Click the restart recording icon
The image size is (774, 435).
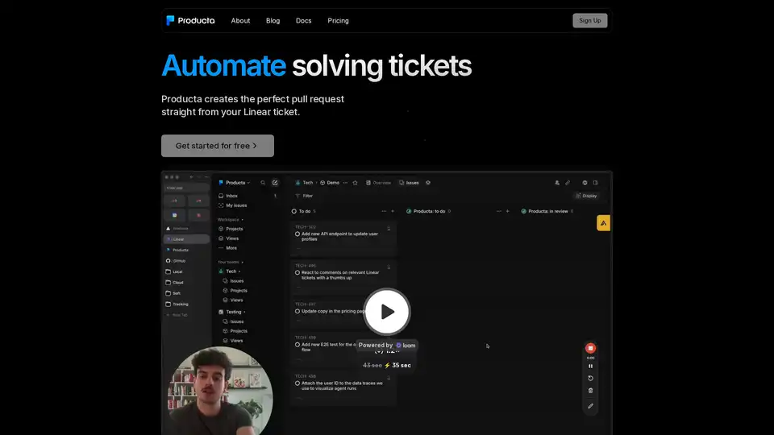(590, 378)
